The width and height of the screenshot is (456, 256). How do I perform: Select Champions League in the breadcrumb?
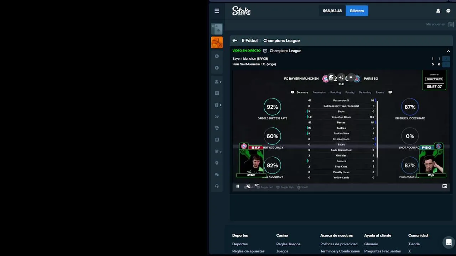[x=281, y=41]
